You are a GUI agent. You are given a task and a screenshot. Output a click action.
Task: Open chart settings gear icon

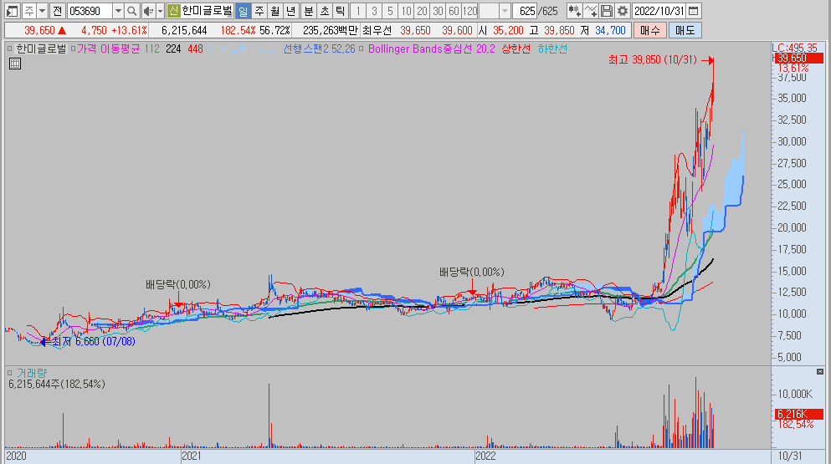[622, 11]
